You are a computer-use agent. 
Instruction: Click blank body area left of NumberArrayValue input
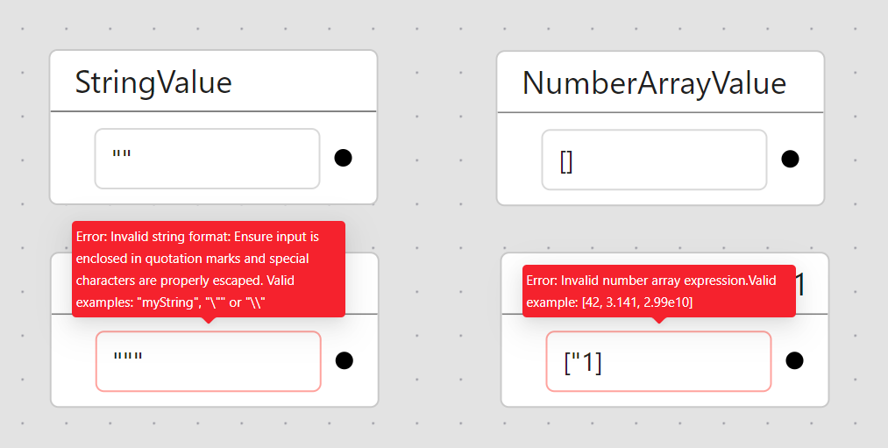tap(519, 160)
